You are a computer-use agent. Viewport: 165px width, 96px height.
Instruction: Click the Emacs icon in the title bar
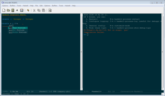point(3,3)
